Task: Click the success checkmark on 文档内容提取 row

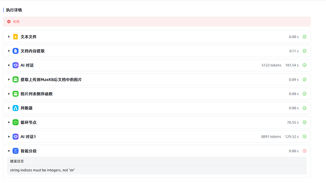Action: coord(304,51)
